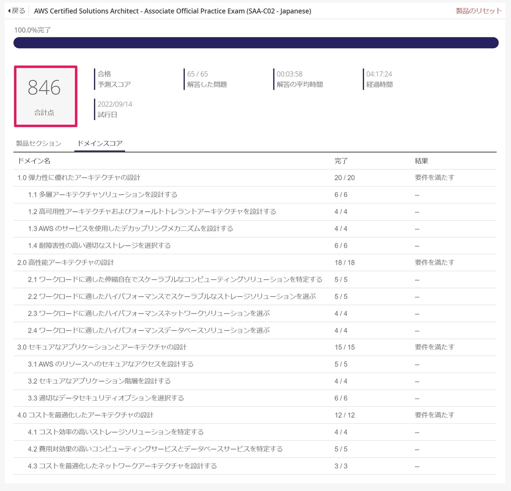Click the 846 total score box

click(x=46, y=96)
